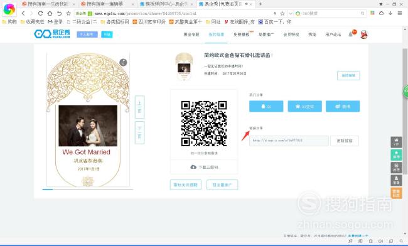408x246 pixels.
Task: Click the green star side button
Action: tap(396, 155)
